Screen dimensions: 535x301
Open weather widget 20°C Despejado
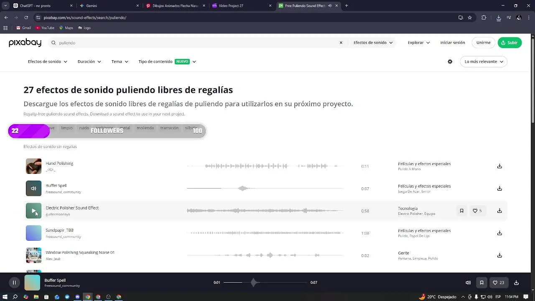coord(438,297)
